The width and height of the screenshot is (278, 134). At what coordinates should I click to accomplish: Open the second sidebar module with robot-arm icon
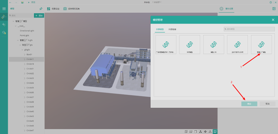coord(4,25)
